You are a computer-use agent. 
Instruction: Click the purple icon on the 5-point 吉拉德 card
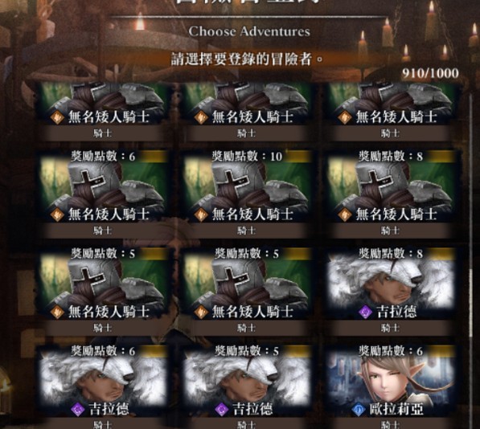(221, 409)
